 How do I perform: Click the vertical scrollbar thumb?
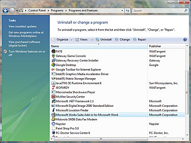187,92
